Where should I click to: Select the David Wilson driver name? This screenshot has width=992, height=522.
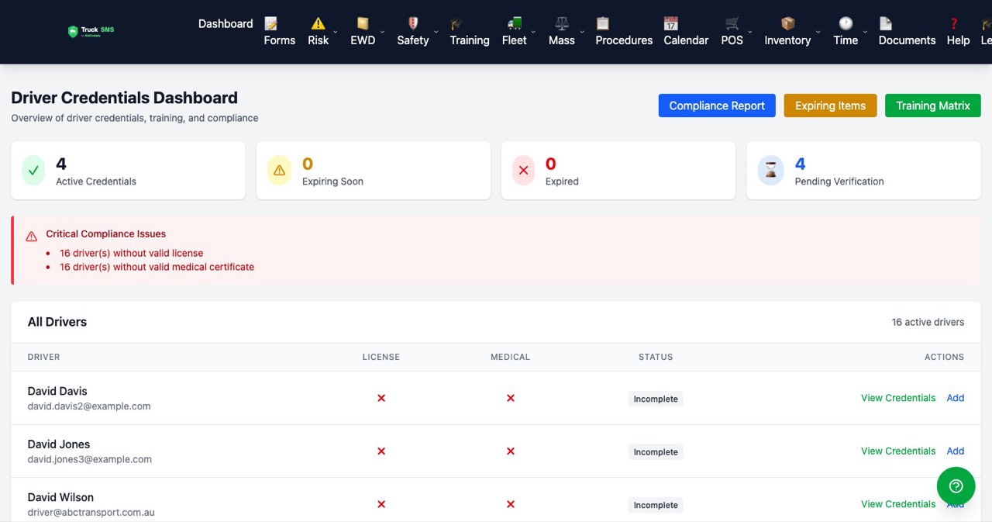point(60,497)
